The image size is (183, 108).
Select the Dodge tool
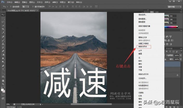3,62
